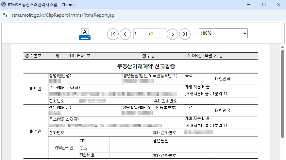The image size is (286, 160).
Task: Click buyer's 성명(법인명) label
Action: [x=60, y=107]
